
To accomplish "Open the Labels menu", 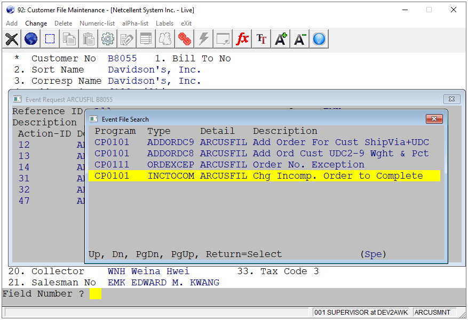I will [x=164, y=23].
